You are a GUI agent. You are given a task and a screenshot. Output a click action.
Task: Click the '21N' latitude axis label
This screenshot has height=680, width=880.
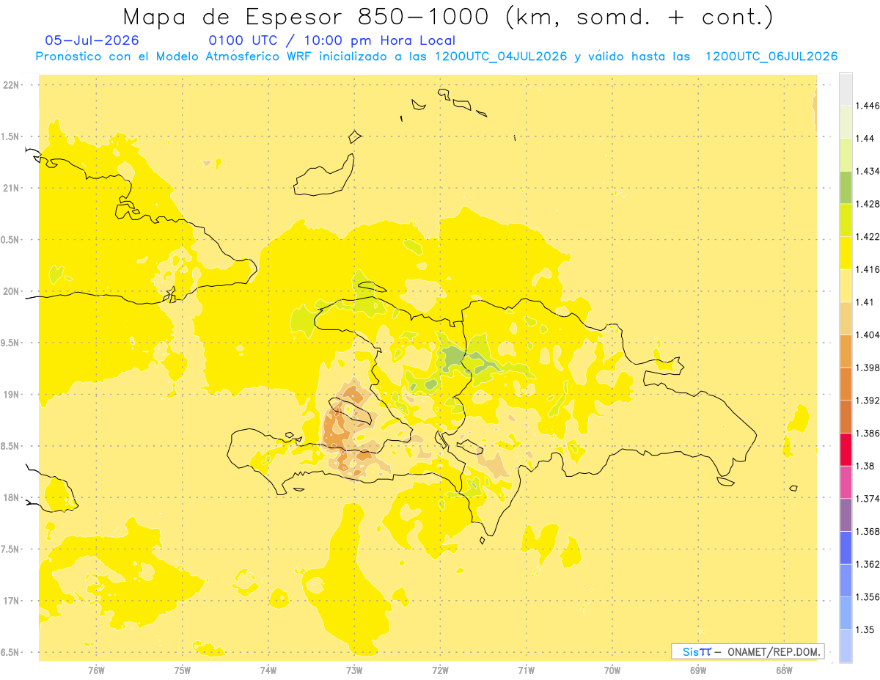pos(11,189)
